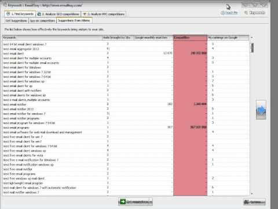Click the magnifier icon beside Diagnostic
Screen dimensions: 278x209
click(246, 13)
